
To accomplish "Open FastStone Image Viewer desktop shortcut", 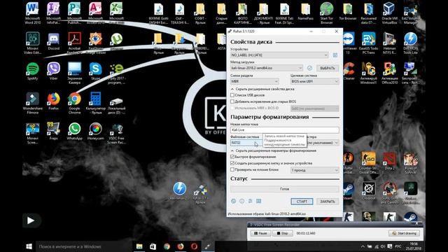I will click(x=95, y=43).
